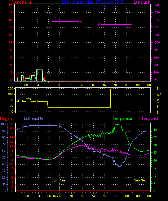This screenshot has height=201, width=168.
Task: Click the 50 value on the wind speed axis
Action: (10, 5)
